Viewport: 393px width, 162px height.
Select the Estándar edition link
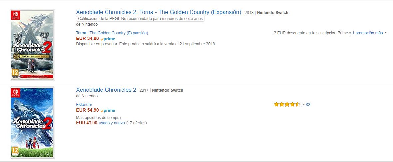point(84,105)
